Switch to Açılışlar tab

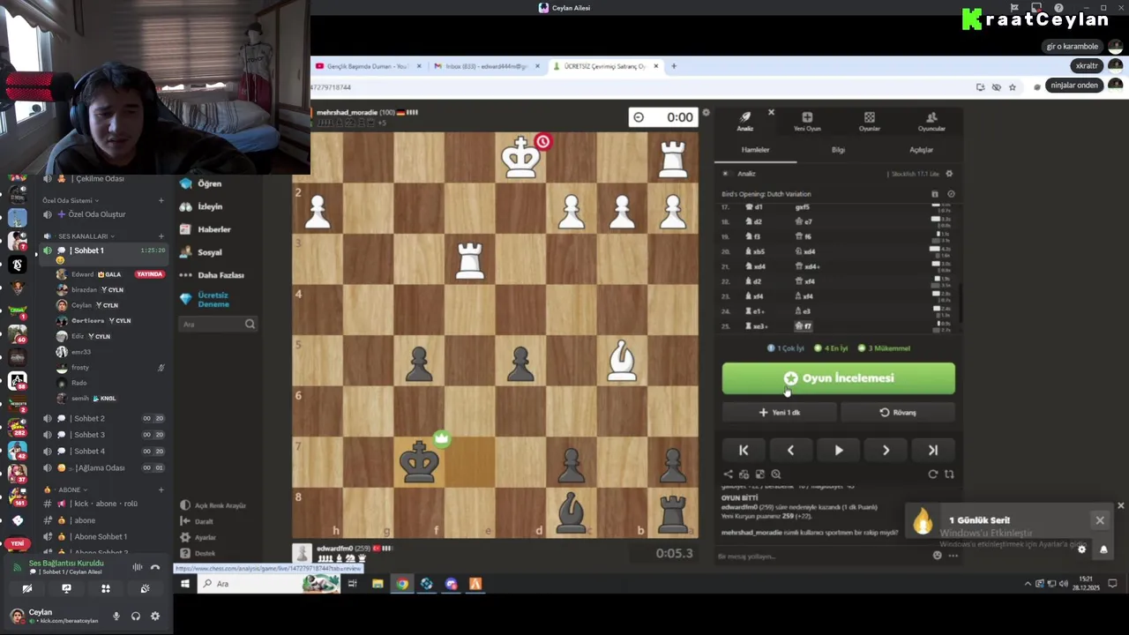pyautogui.click(x=921, y=150)
